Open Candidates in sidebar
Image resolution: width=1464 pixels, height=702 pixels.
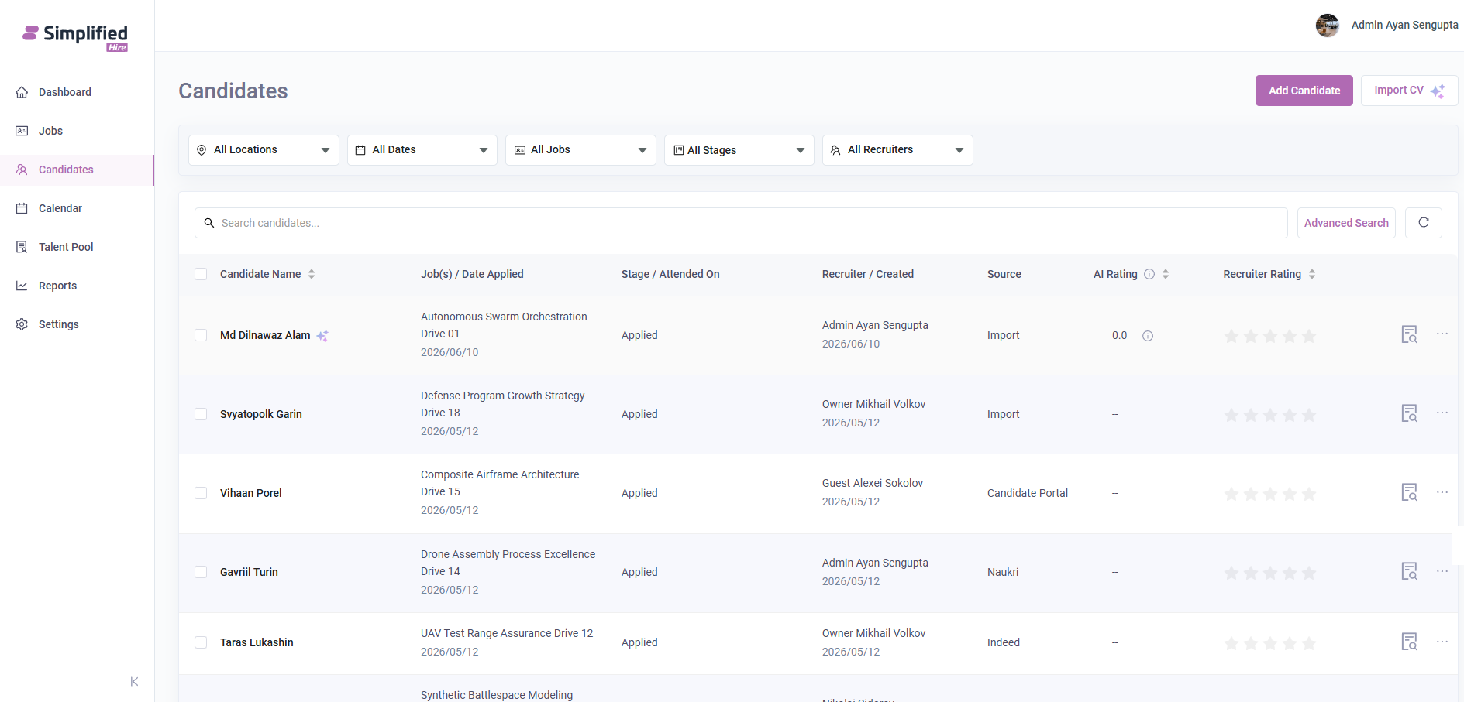[x=77, y=170]
